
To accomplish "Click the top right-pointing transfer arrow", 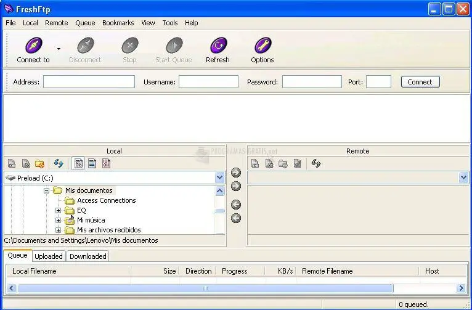I will [236, 173].
